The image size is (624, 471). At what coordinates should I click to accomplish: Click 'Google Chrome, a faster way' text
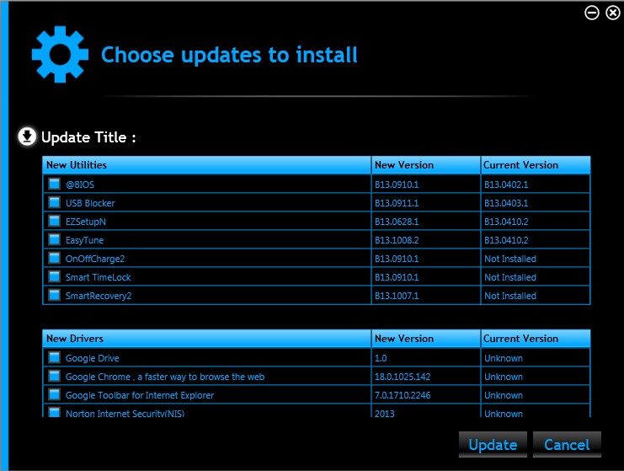[165, 377]
